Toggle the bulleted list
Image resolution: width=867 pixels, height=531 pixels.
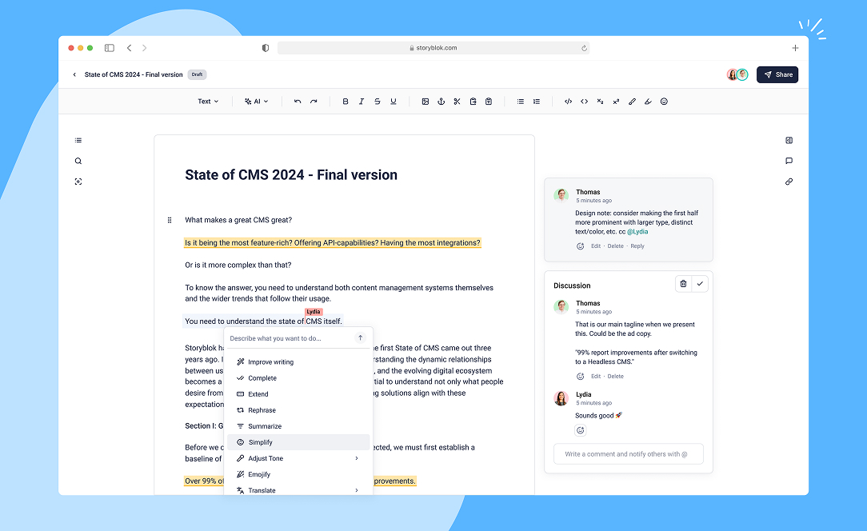pos(521,102)
